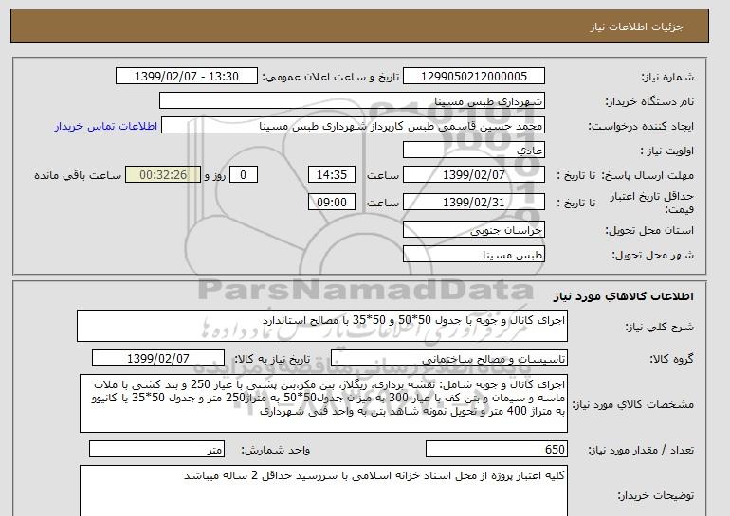
Task: Click the goods need date field 1399/02/07
Action: [x=158, y=359]
